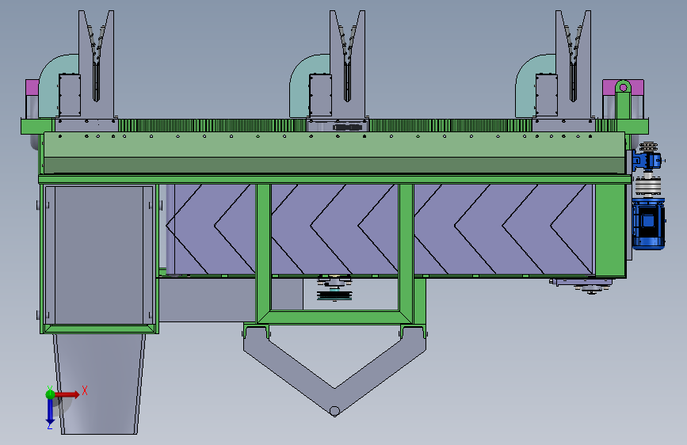Select the gray panel inside left green frame
The image size is (687, 445).
98,255
